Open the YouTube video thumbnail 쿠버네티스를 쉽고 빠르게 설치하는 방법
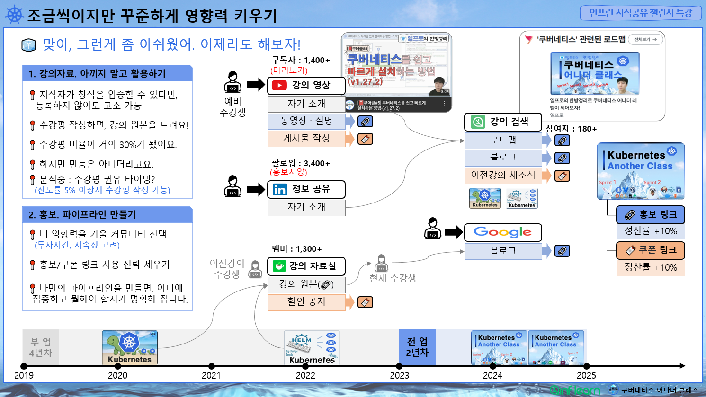Screen dimensions: 706x397 [x=397, y=73]
